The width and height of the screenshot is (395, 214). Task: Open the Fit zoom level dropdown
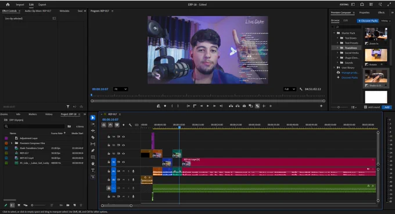[120, 89]
